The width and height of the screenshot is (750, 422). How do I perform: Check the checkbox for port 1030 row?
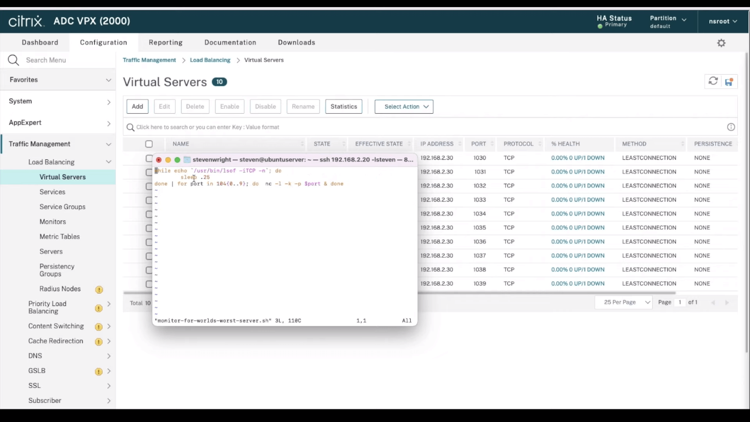click(x=148, y=158)
